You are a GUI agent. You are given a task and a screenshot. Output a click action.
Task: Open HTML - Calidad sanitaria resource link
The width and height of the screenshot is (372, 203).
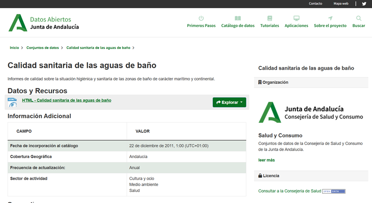[x=67, y=100]
